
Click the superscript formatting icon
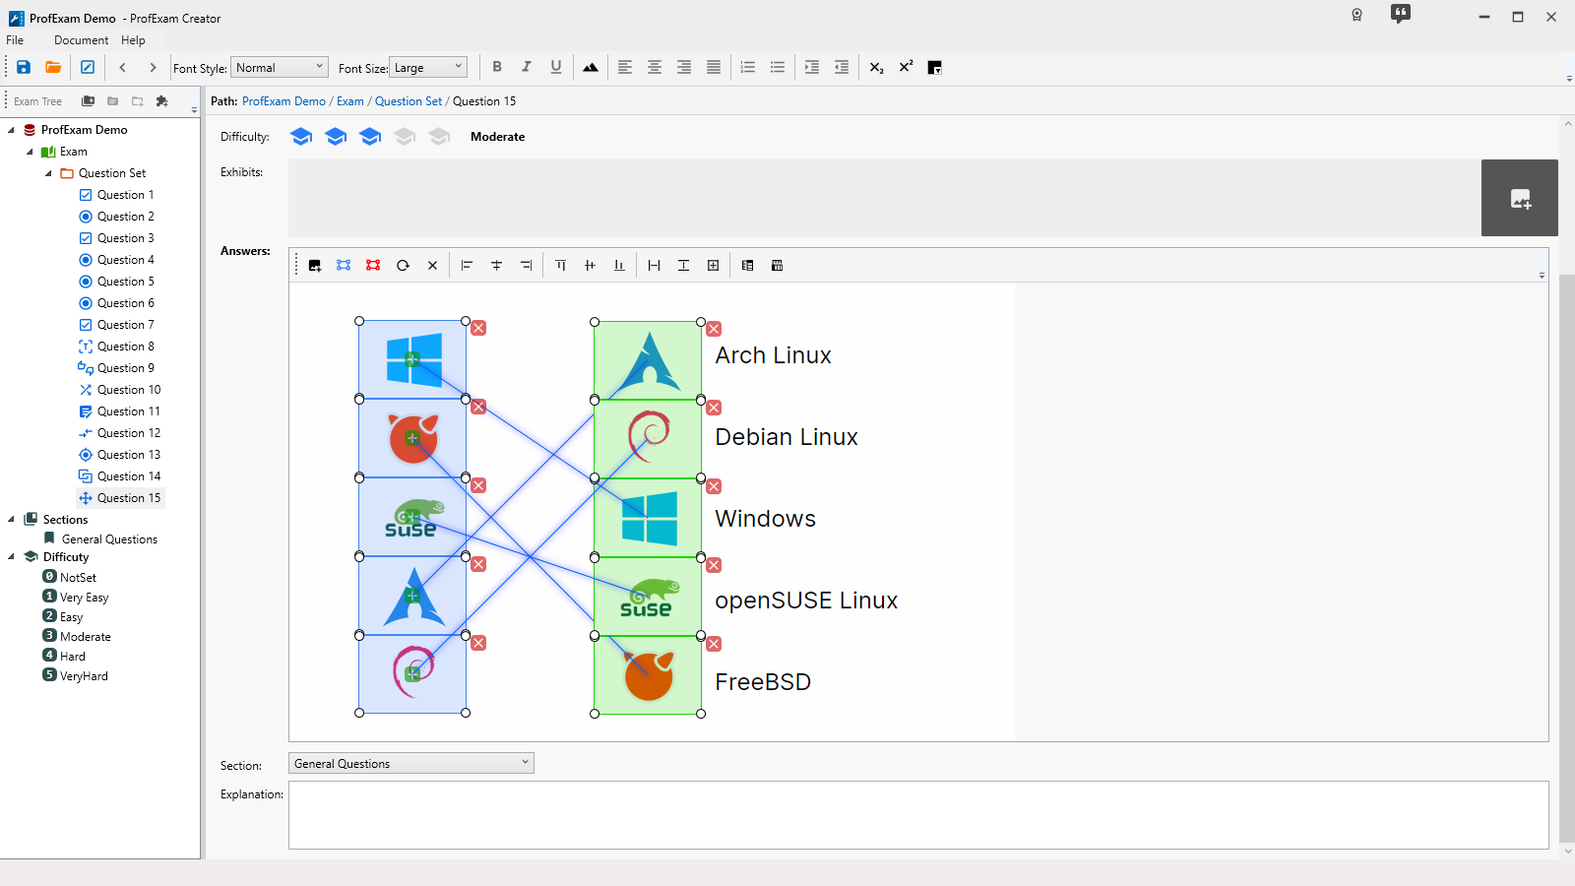(x=906, y=67)
